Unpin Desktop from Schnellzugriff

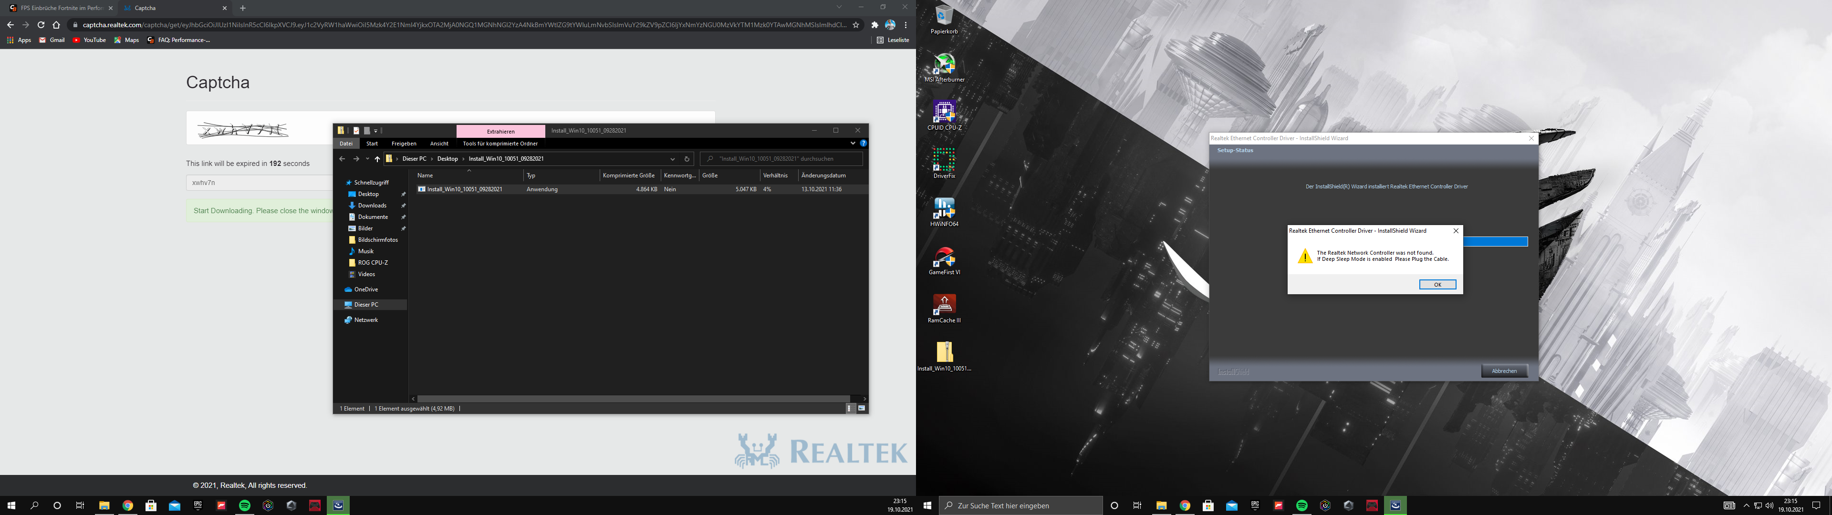click(x=403, y=194)
